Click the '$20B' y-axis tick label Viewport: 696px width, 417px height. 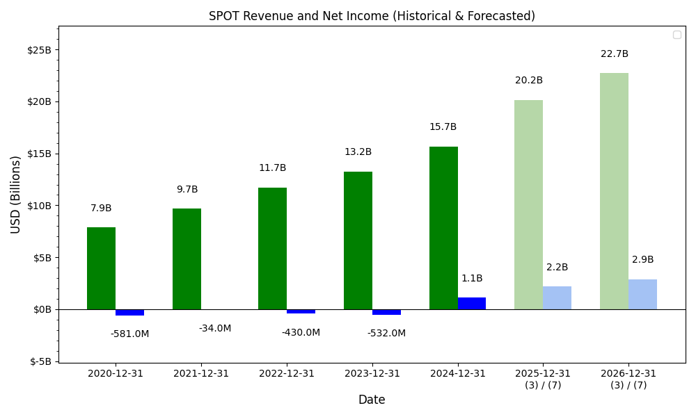(40, 102)
